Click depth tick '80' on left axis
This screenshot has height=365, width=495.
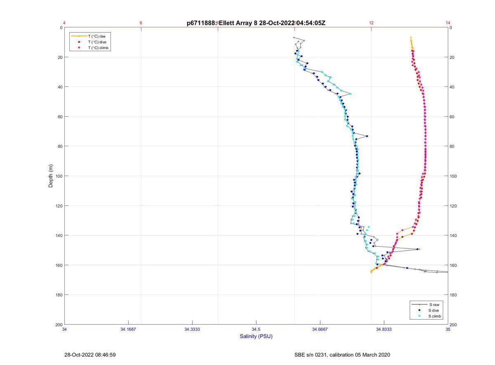click(60, 146)
